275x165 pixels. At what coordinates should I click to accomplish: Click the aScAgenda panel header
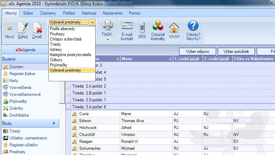click(25, 50)
